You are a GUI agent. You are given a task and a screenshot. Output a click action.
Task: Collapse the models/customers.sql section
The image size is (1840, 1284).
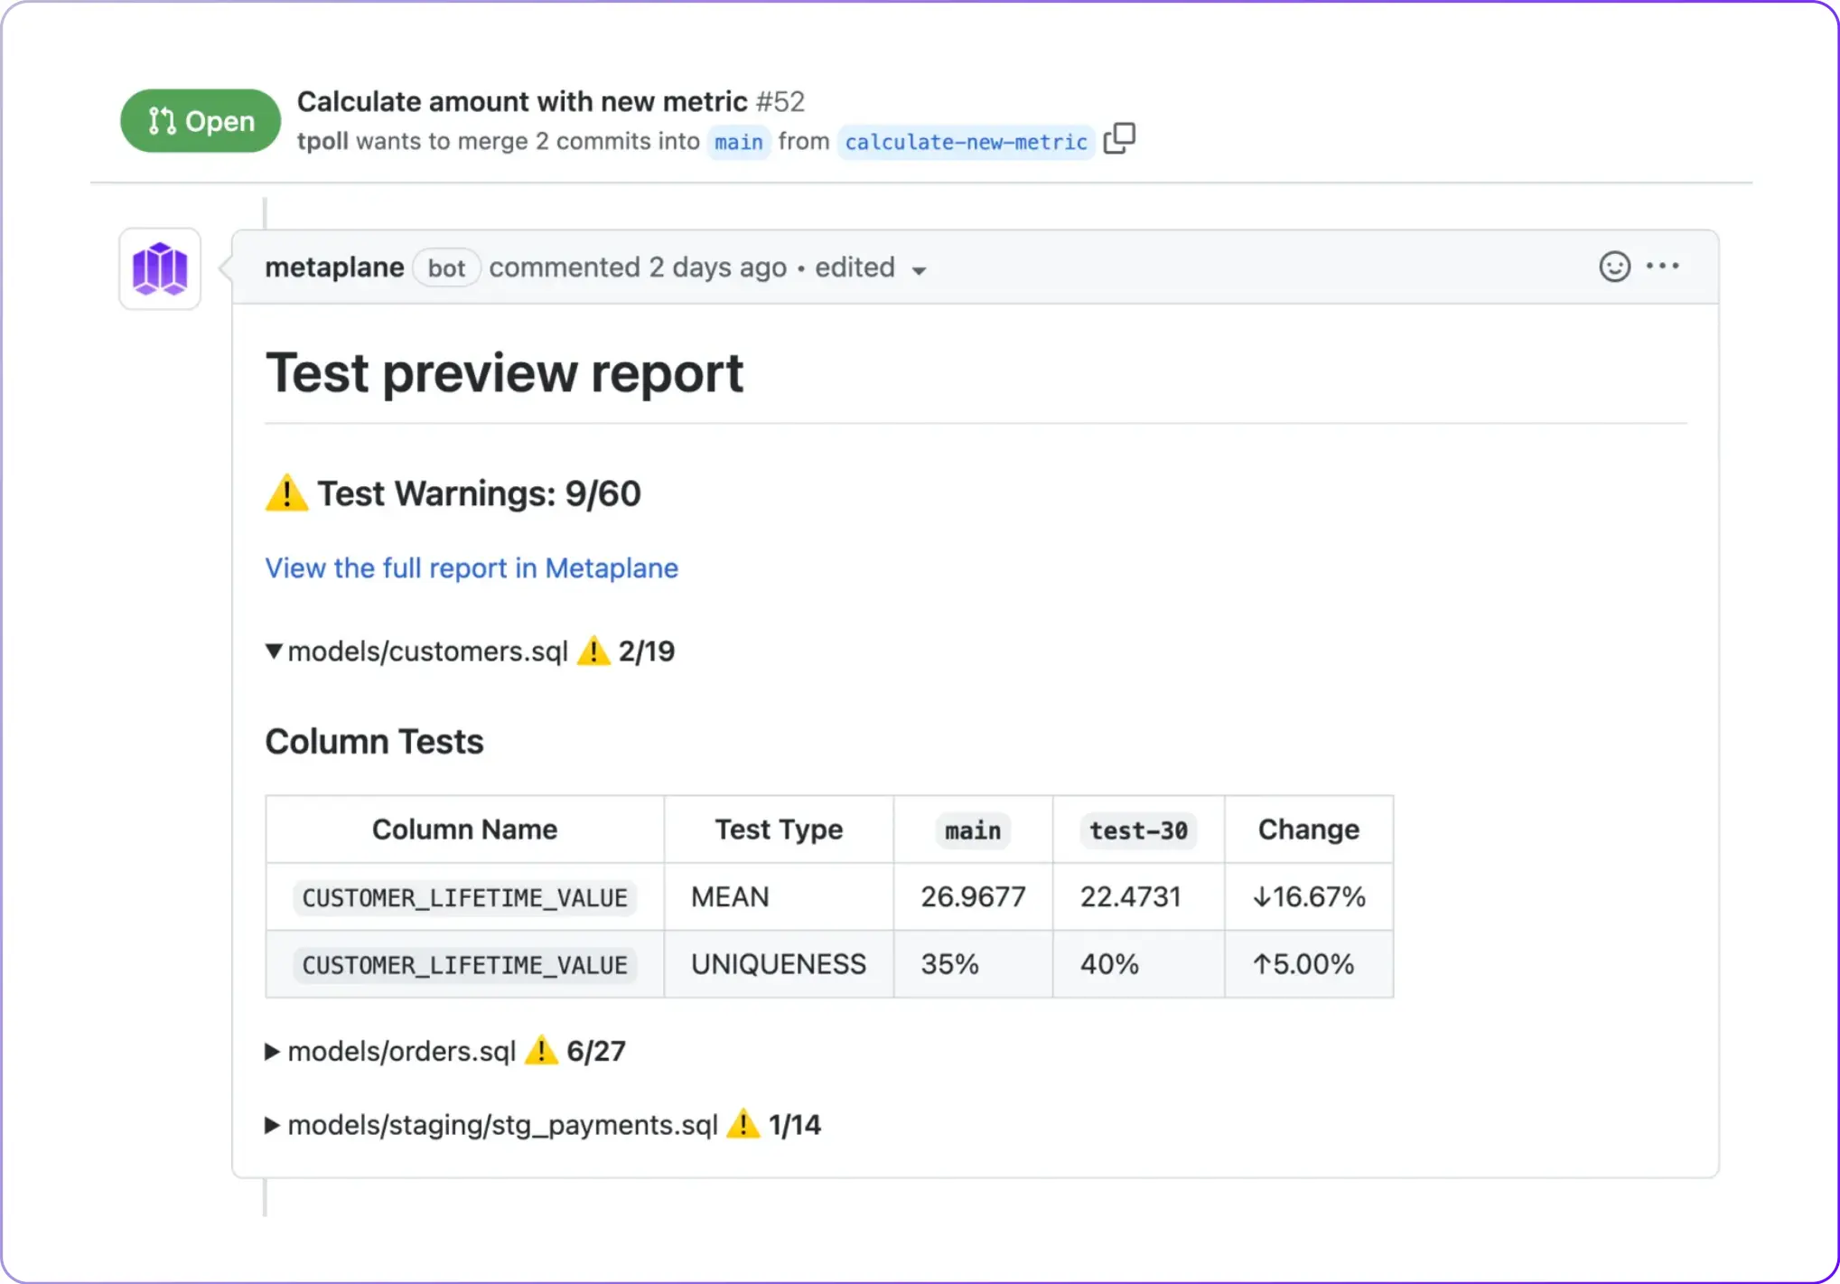click(273, 651)
